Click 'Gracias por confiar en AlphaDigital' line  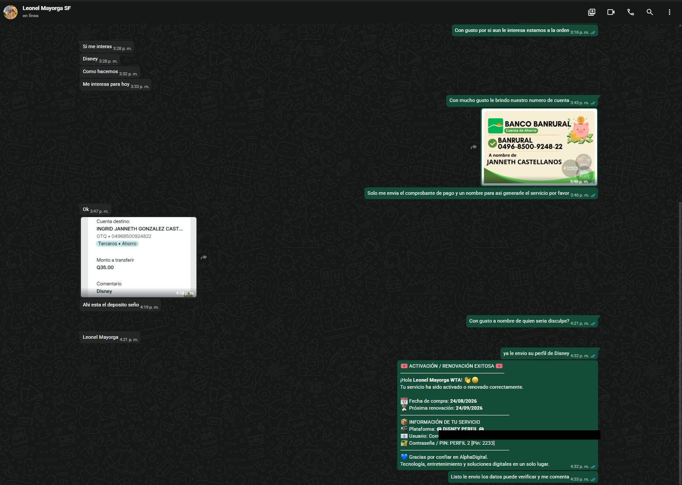pos(444,457)
